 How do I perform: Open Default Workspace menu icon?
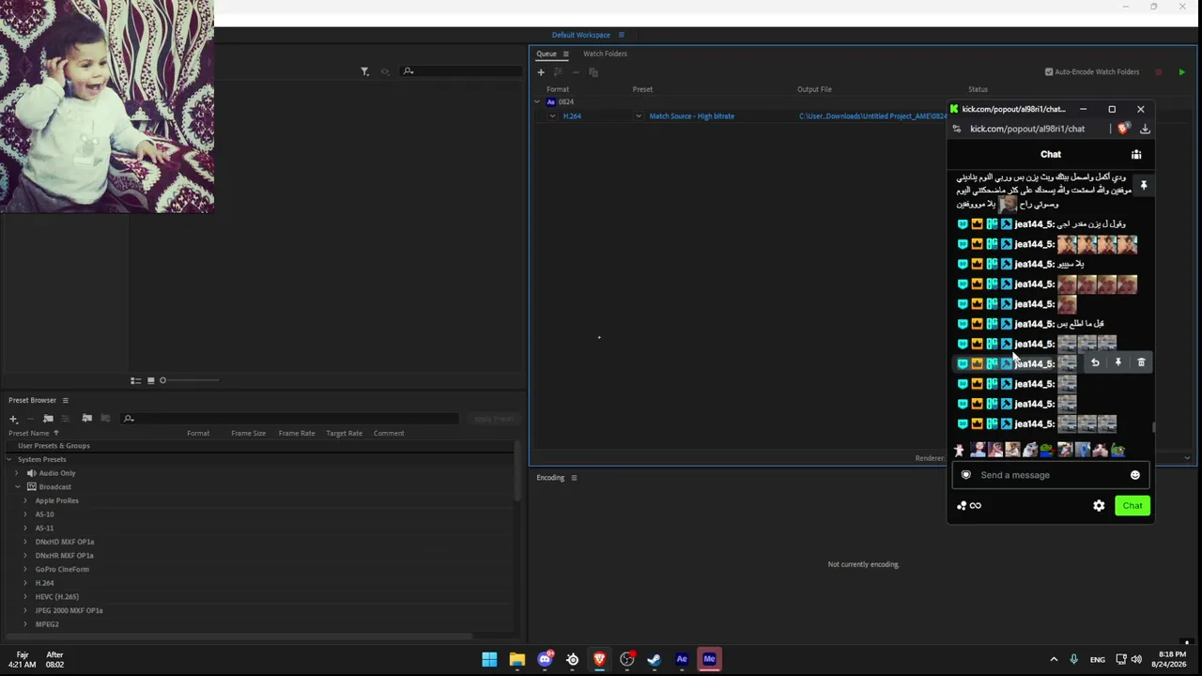tap(621, 35)
